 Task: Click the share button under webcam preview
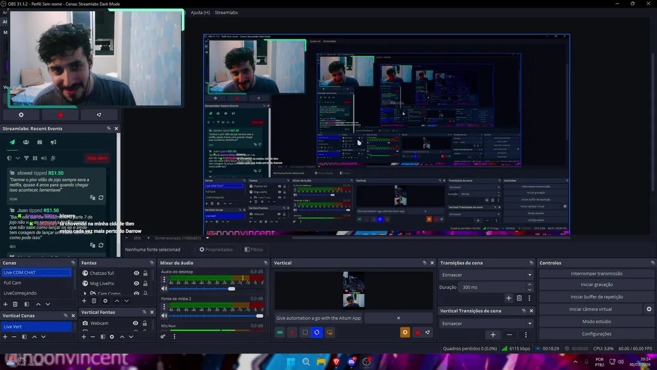coord(99,115)
